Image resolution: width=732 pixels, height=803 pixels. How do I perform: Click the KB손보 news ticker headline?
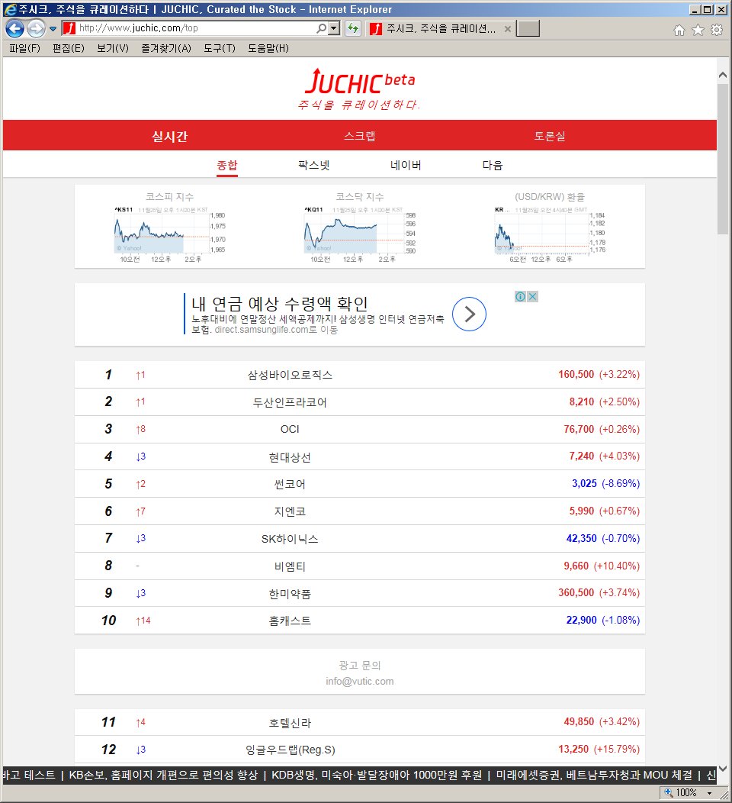[163, 775]
